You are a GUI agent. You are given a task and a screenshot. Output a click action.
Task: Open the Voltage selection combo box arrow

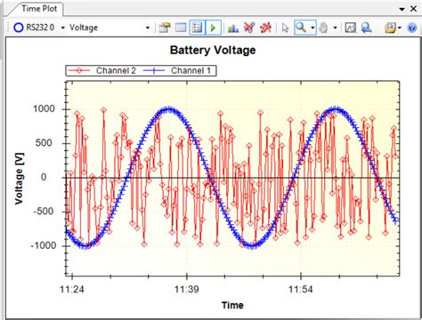pos(148,28)
